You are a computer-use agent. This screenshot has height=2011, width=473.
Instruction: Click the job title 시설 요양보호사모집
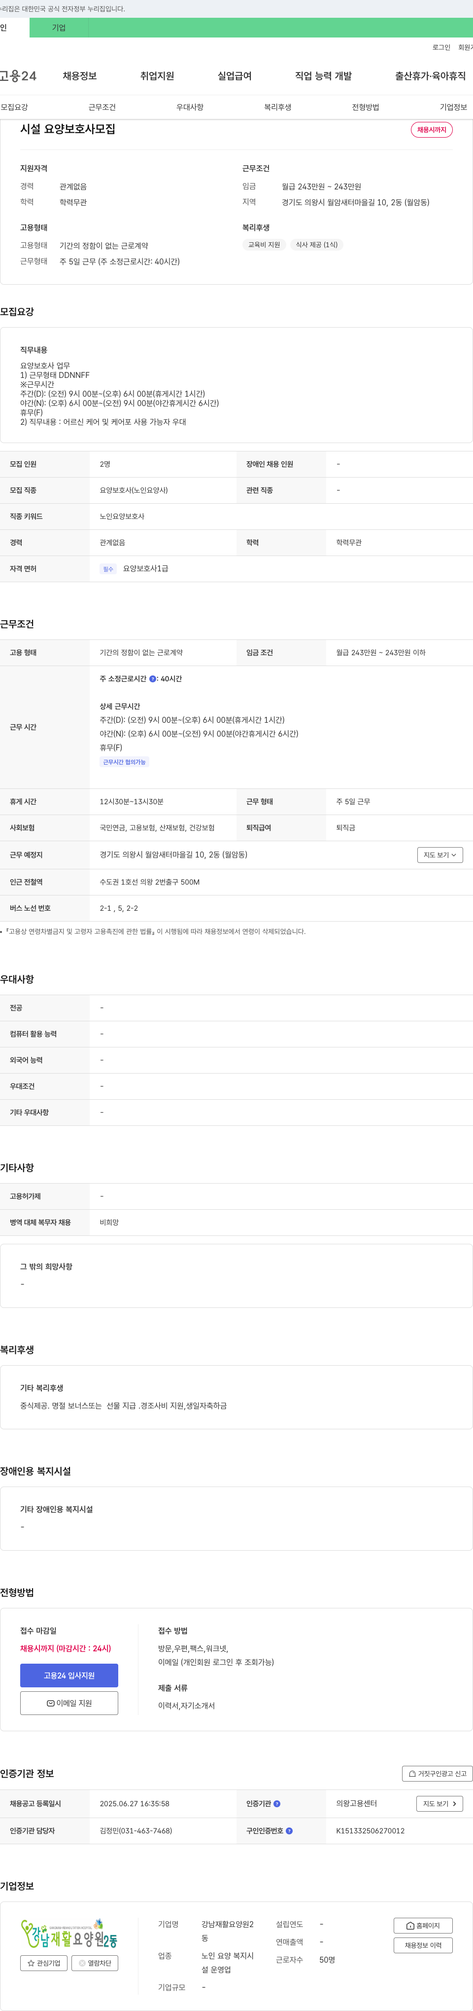[68, 129]
